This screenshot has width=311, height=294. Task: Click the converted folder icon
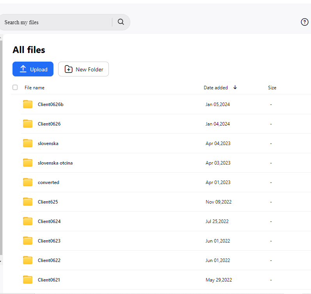tap(28, 182)
